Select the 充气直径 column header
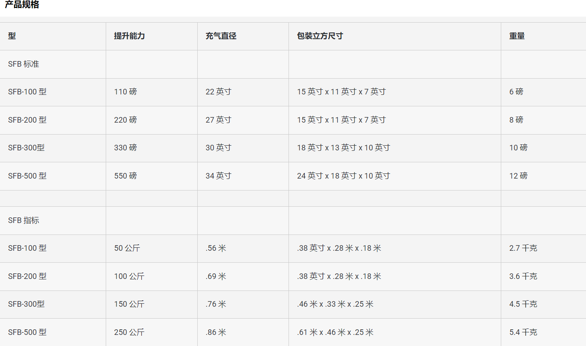Viewport: 586px width, 346px height. point(221,36)
